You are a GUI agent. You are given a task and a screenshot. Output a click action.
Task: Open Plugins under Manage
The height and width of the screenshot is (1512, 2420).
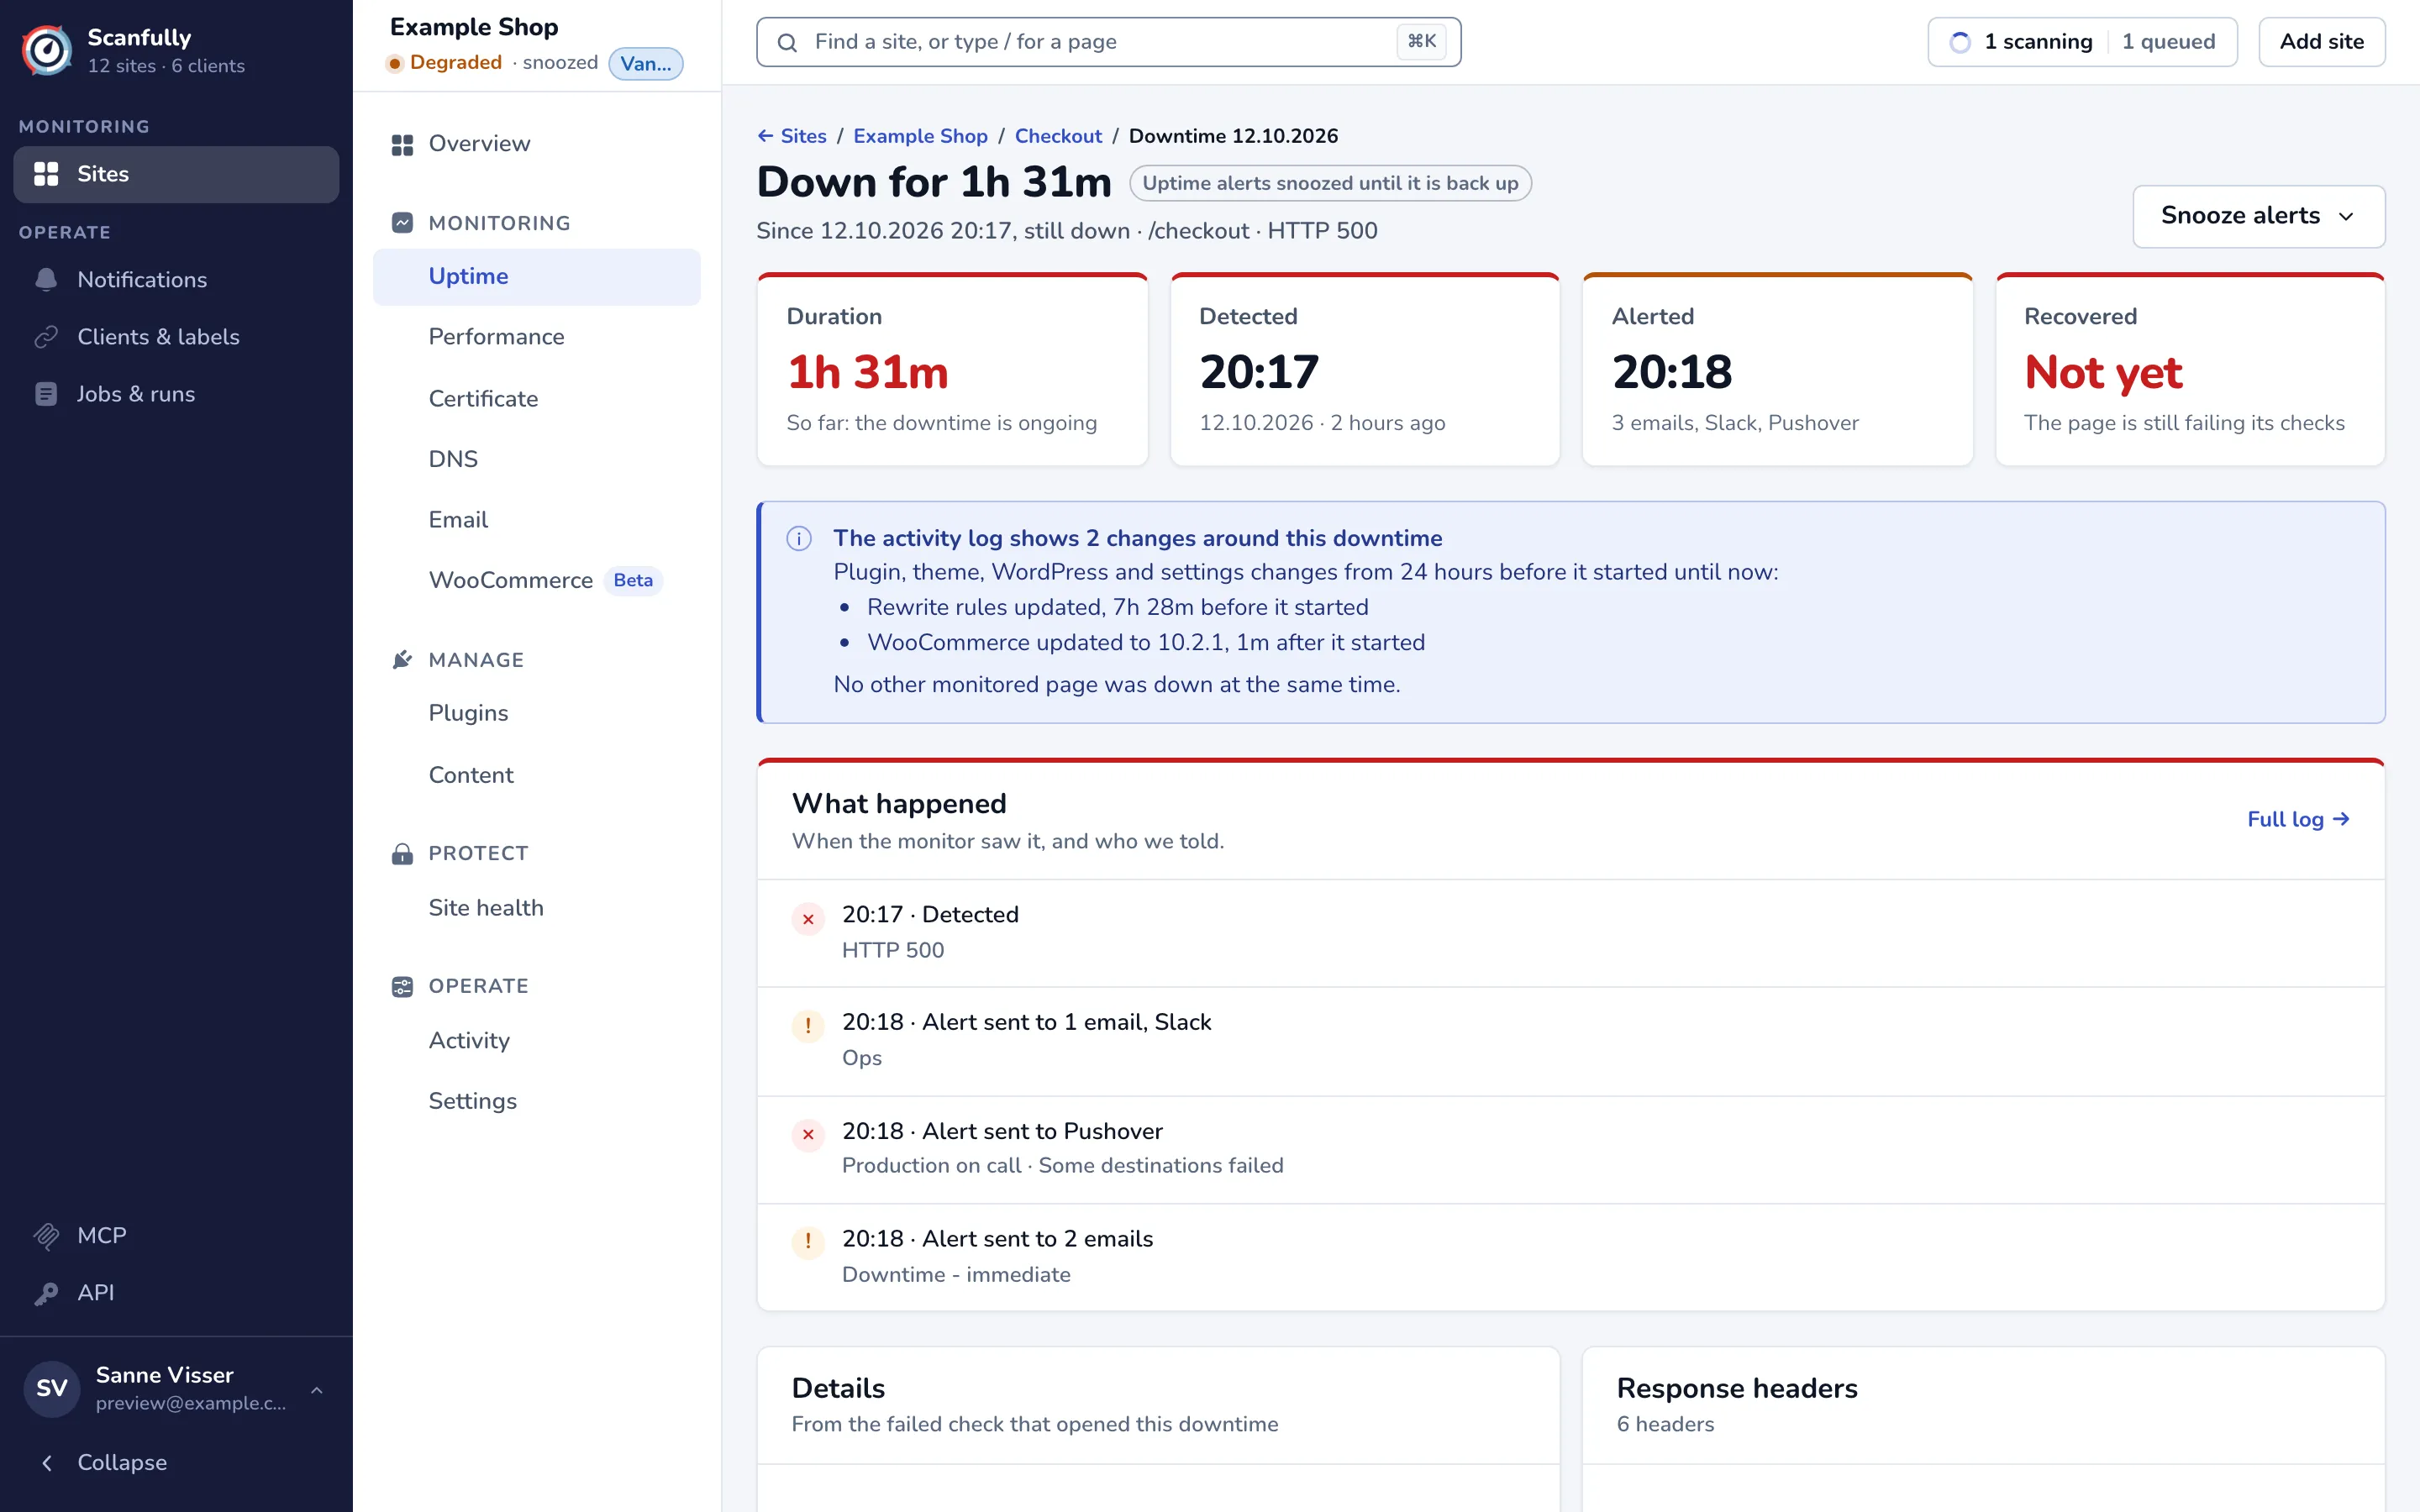click(x=537, y=714)
